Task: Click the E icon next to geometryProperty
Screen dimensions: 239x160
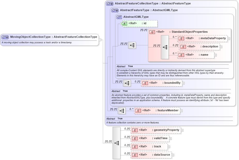Action: [135, 130]
